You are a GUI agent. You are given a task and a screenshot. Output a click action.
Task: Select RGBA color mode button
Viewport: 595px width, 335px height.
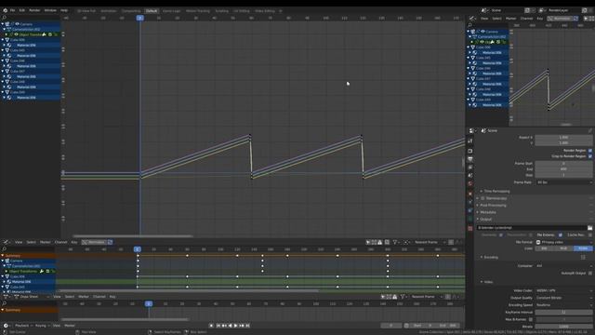click(x=583, y=248)
